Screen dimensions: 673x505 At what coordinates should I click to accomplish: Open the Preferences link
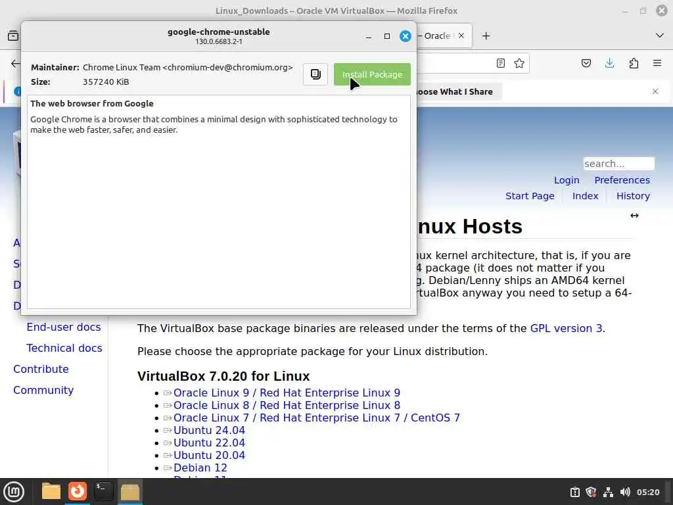click(x=622, y=180)
